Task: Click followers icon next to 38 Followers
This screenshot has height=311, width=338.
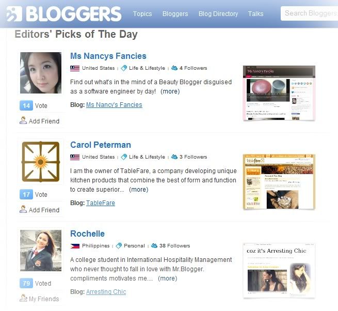Action: (x=154, y=245)
